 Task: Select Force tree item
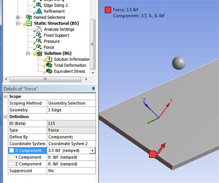click(49, 47)
